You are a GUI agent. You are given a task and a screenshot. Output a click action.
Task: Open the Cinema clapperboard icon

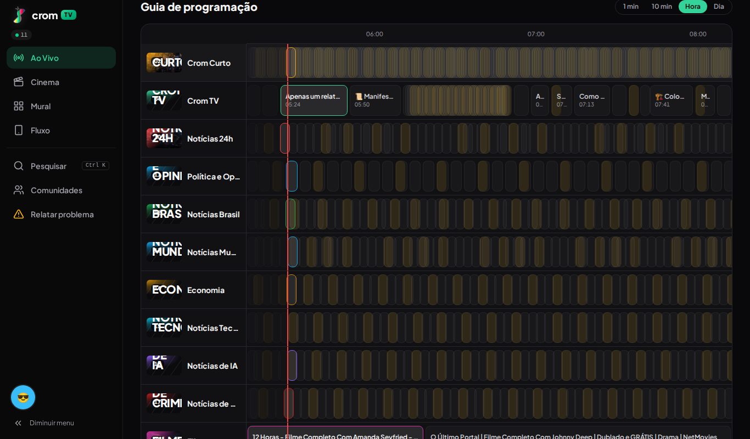click(19, 82)
